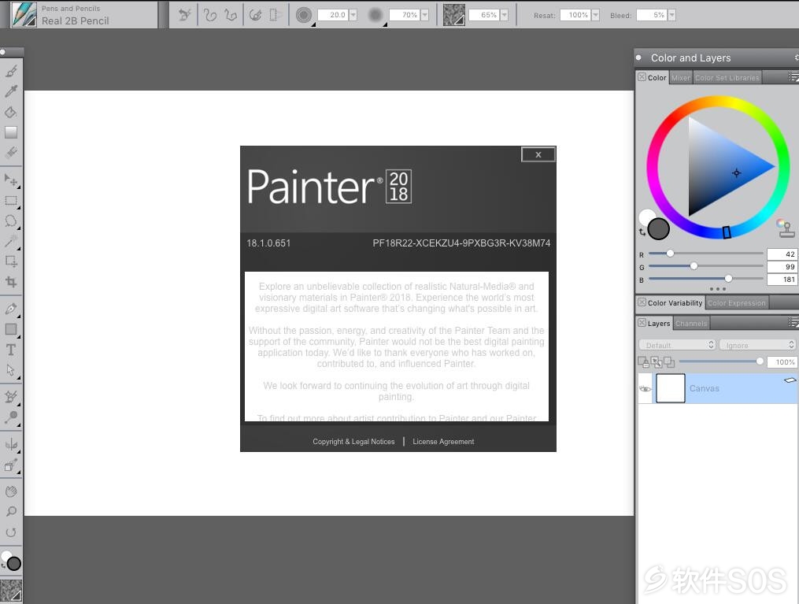This screenshot has height=604, width=799.
Task: Toggle Lock layer button in Layers panel
Action: pos(643,362)
